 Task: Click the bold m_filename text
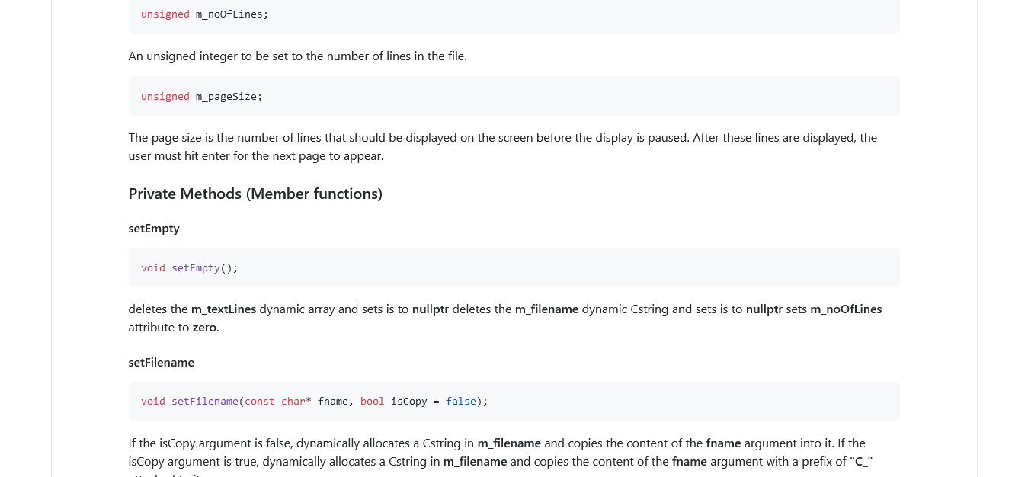[546, 309]
